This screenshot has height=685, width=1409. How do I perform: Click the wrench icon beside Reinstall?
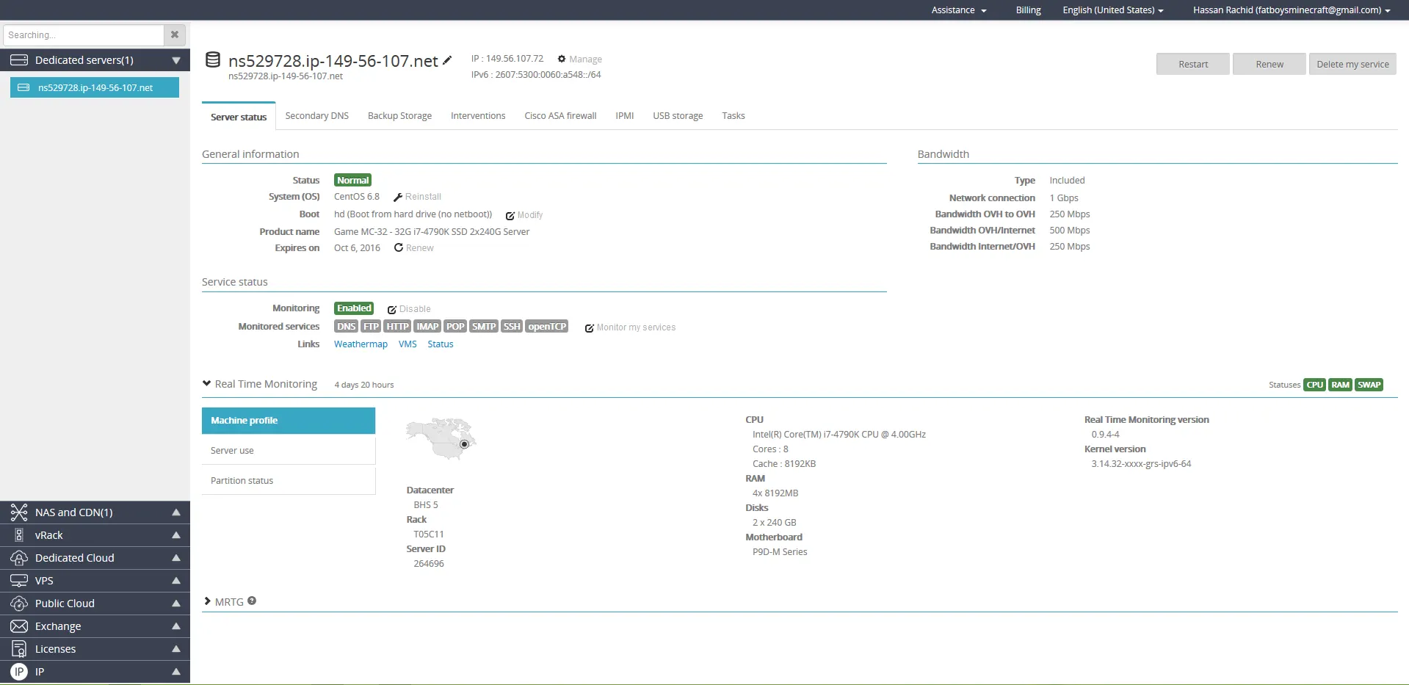point(398,197)
